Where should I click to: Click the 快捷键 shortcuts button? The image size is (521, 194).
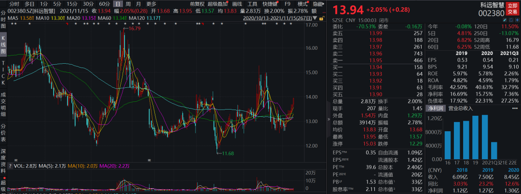[270, 4]
